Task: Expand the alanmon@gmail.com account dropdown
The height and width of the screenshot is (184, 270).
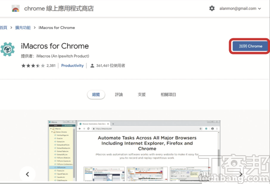Action: pyautogui.click(x=240, y=9)
